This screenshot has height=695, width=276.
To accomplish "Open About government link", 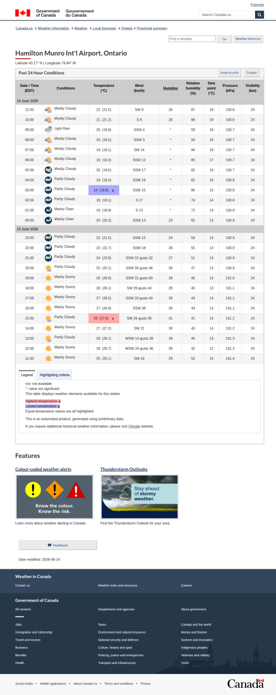I will [x=194, y=609].
